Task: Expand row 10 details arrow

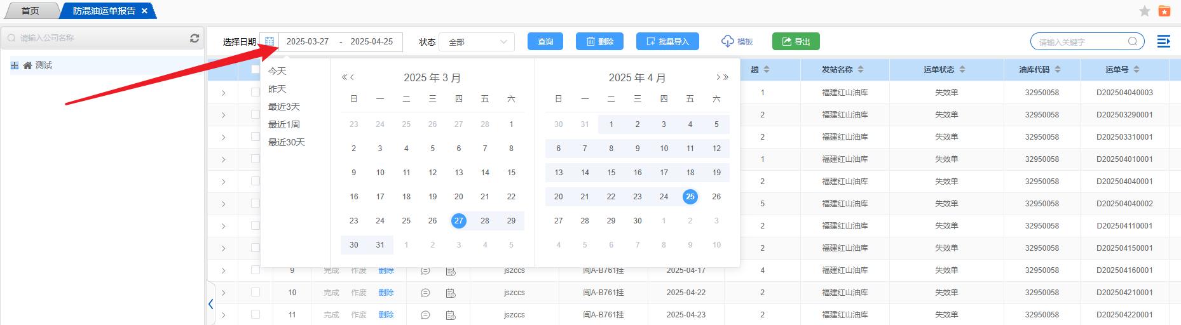Action: point(224,293)
